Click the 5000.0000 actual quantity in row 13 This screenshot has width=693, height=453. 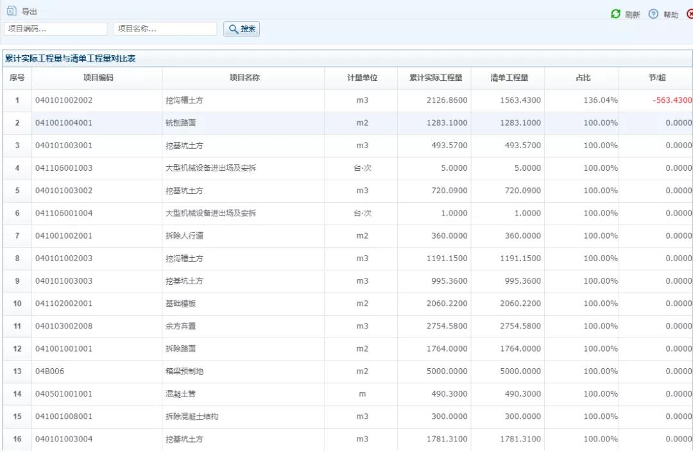(x=447, y=372)
